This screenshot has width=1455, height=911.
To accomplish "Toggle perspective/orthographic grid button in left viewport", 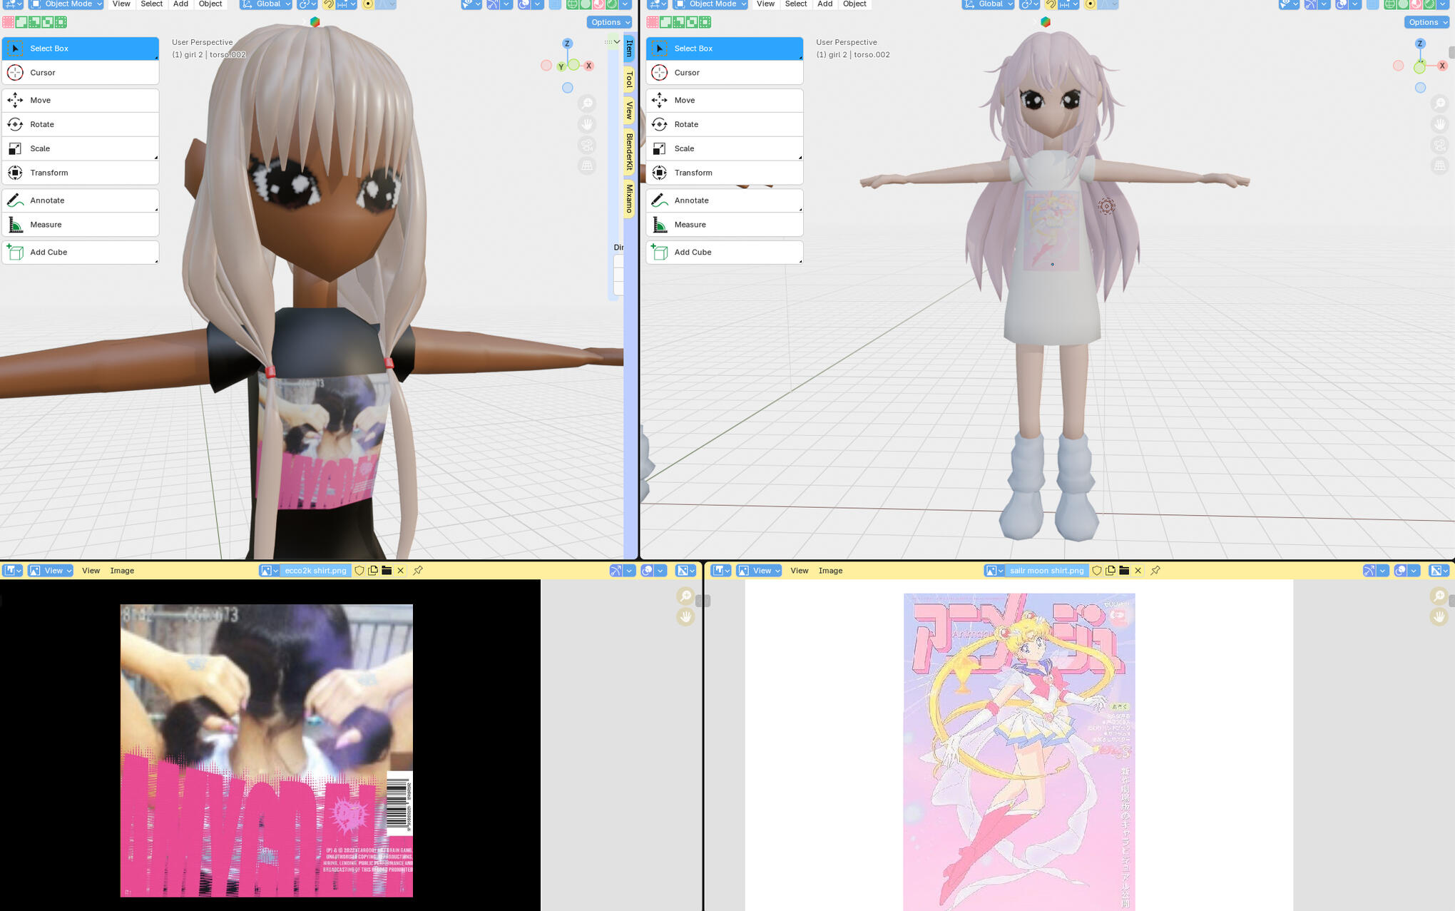I will [x=587, y=166].
